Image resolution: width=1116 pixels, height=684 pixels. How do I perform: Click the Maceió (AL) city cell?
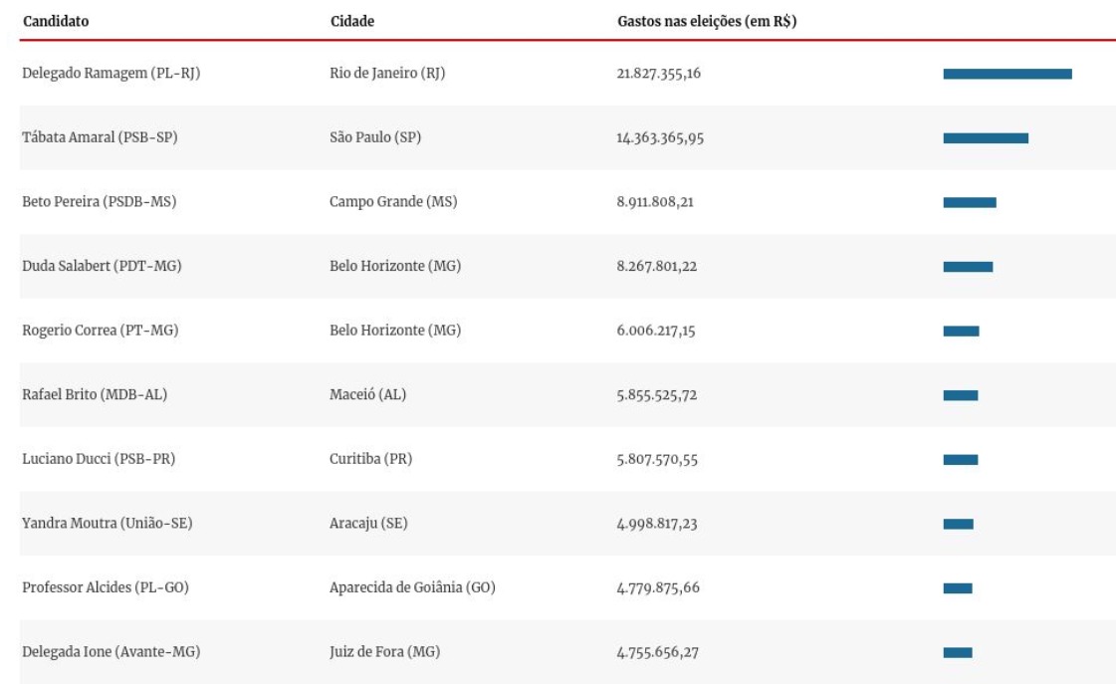(x=367, y=394)
